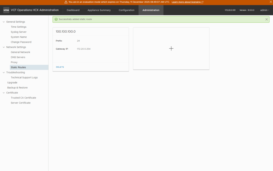273x171 pixels.
Task: Click the green success checkmark icon
Action: coord(56,19)
